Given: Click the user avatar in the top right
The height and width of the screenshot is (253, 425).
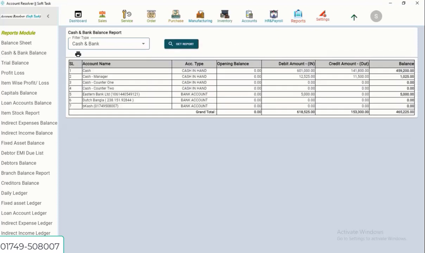Looking at the screenshot, I should pos(376,16).
